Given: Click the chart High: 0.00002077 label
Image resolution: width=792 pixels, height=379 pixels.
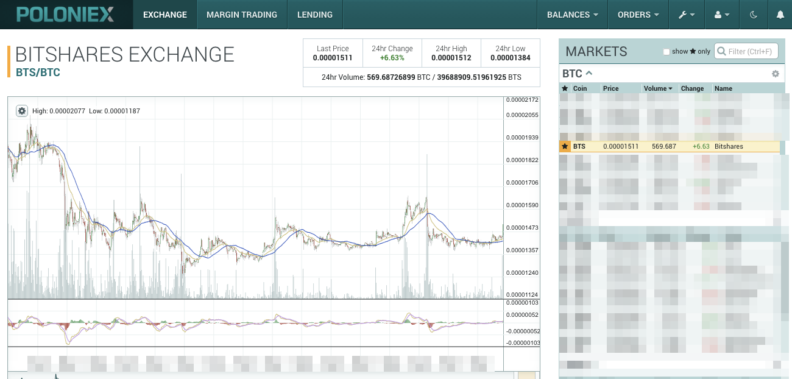Looking at the screenshot, I should [x=58, y=112].
